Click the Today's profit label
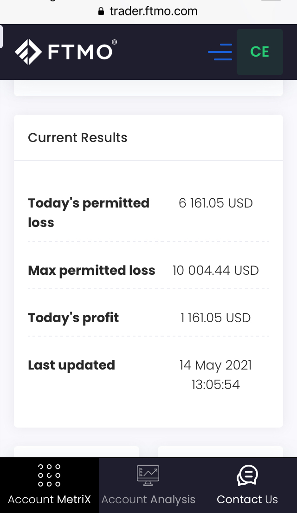 [x=73, y=318]
